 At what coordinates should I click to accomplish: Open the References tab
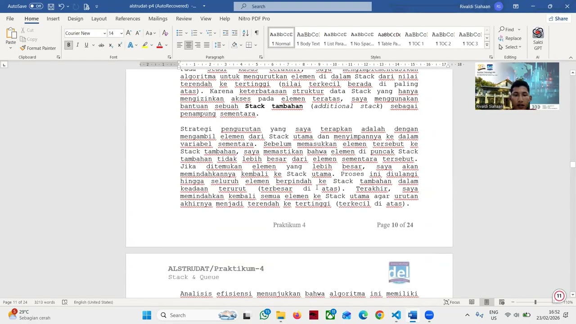coord(128,18)
